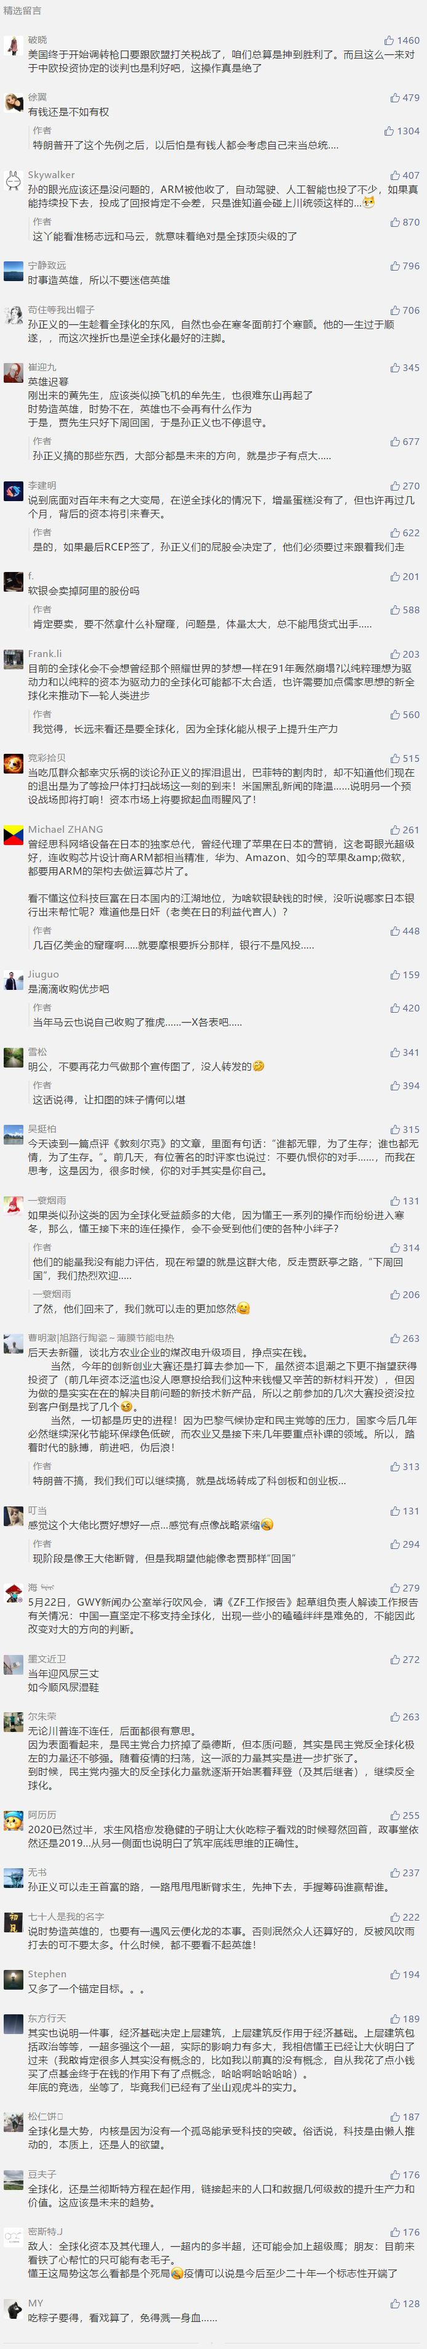427x2349 pixels.
Task: Like Michael ZHANG's comment with 261 likes
Action: [405, 830]
